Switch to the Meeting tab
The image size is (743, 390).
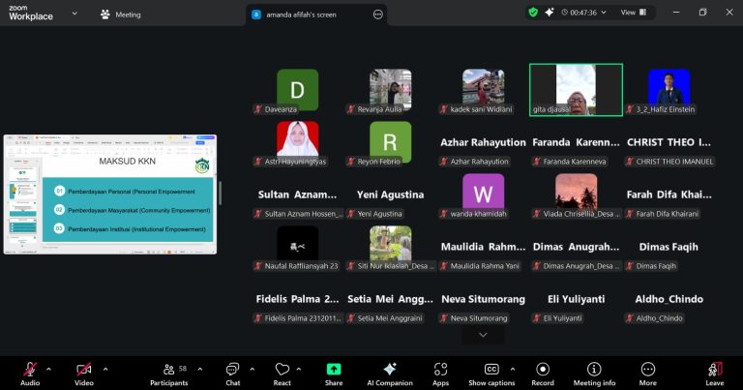coord(121,15)
